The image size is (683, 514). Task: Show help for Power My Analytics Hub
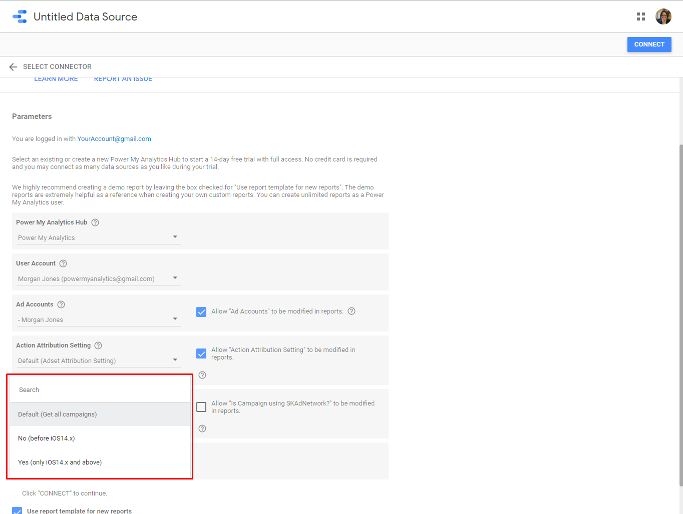[x=95, y=222]
